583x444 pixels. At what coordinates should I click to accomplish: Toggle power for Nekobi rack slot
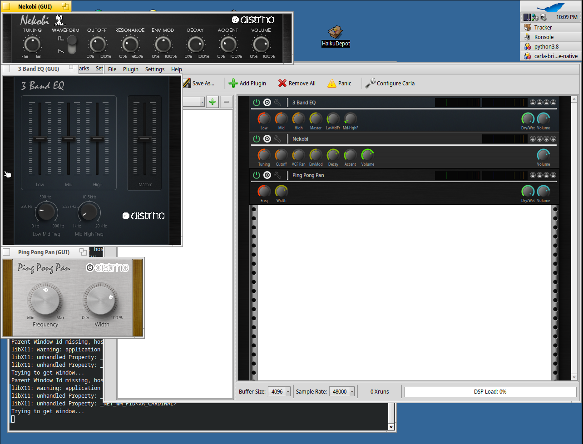(x=257, y=139)
